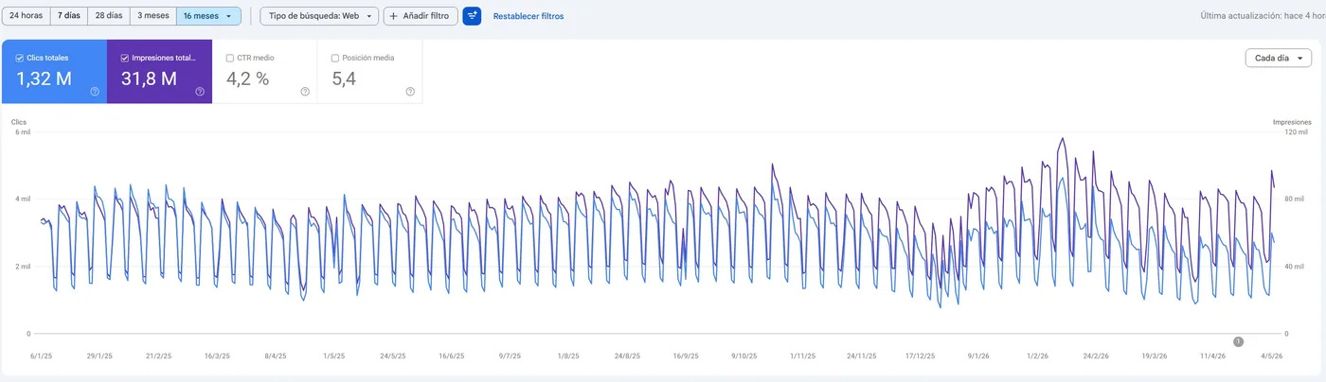1326x382 pixels.
Task: Click the 1,32 M clicks value
Action: coord(44,79)
